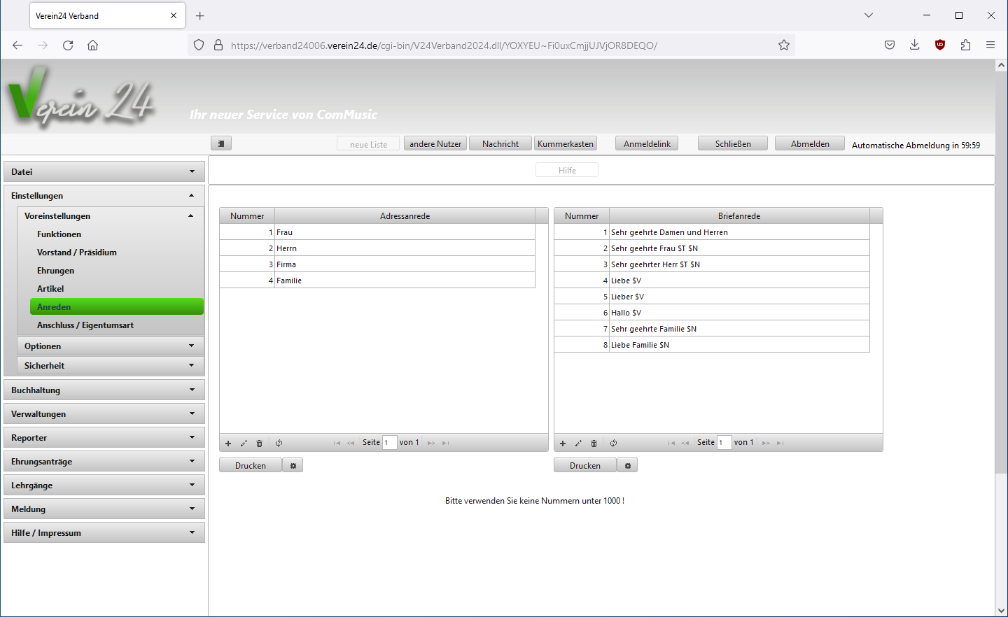Toggle the sidebar with the notebook icon button
The image size is (1008, 617).
[221, 143]
